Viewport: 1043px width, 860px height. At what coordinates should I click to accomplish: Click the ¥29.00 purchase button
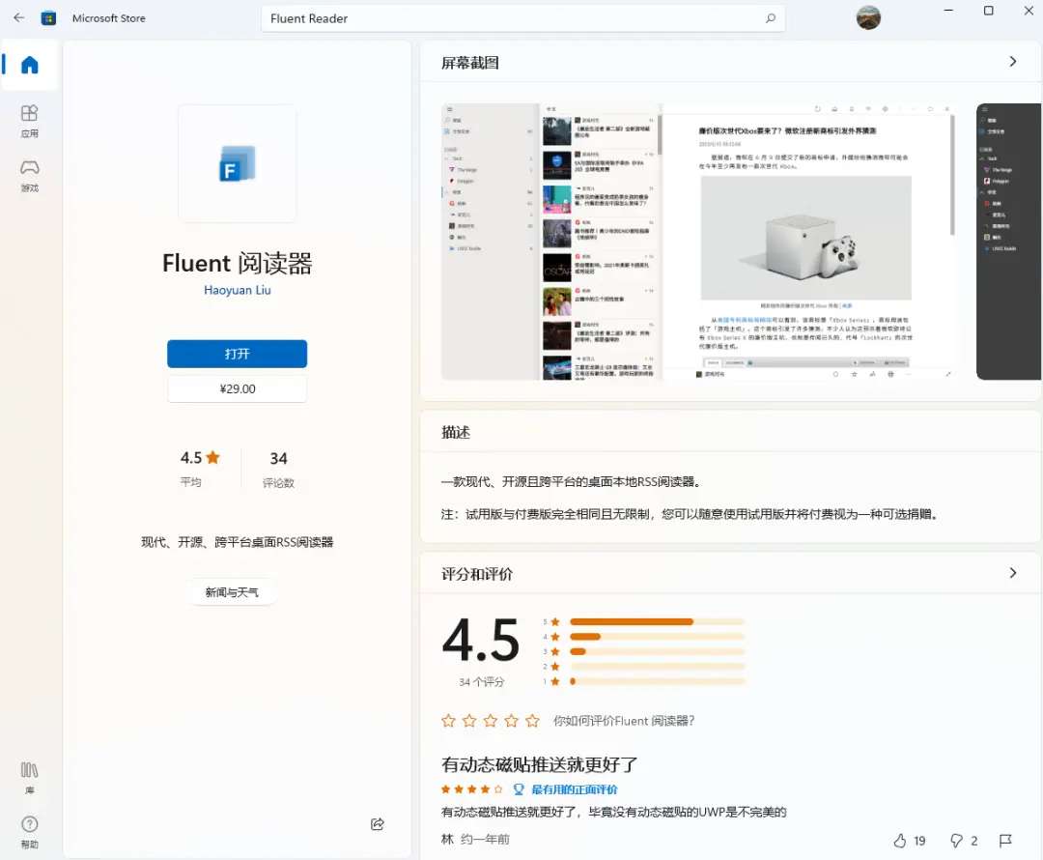pyautogui.click(x=237, y=388)
